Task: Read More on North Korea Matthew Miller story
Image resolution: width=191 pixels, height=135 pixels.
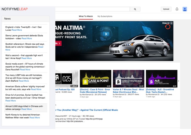Action: [35, 118]
